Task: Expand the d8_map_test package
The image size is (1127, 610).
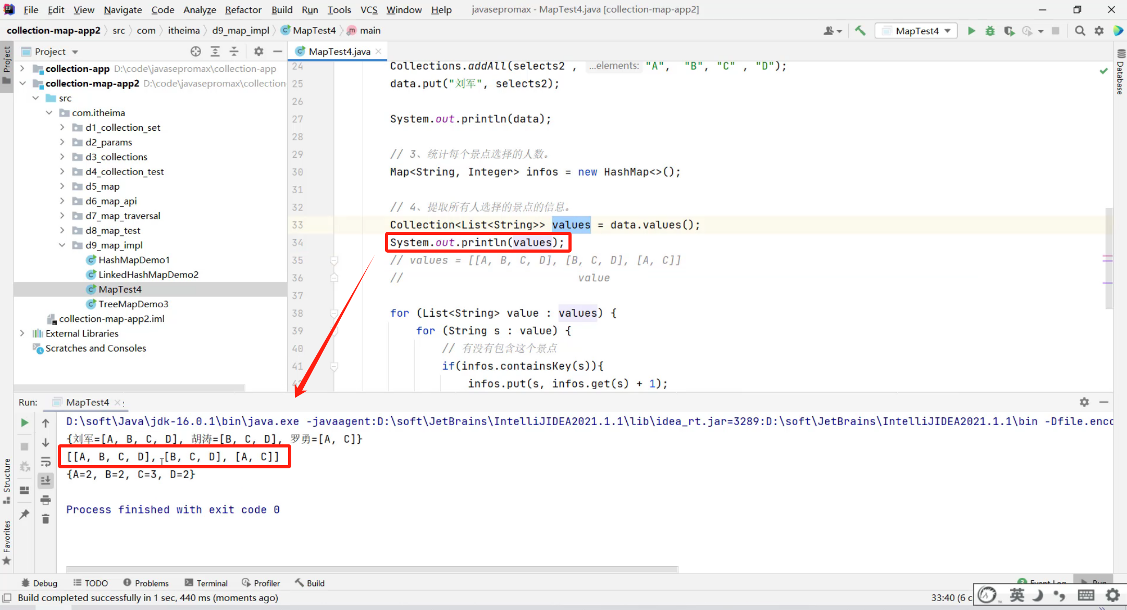Action: [62, 230]
